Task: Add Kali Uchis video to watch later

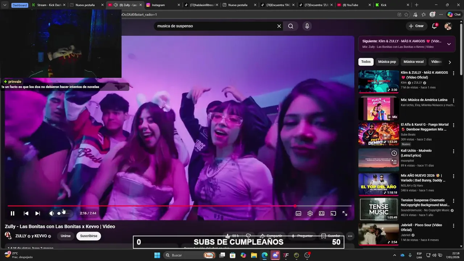Action: pyautogui.click(x=394, y=153)
